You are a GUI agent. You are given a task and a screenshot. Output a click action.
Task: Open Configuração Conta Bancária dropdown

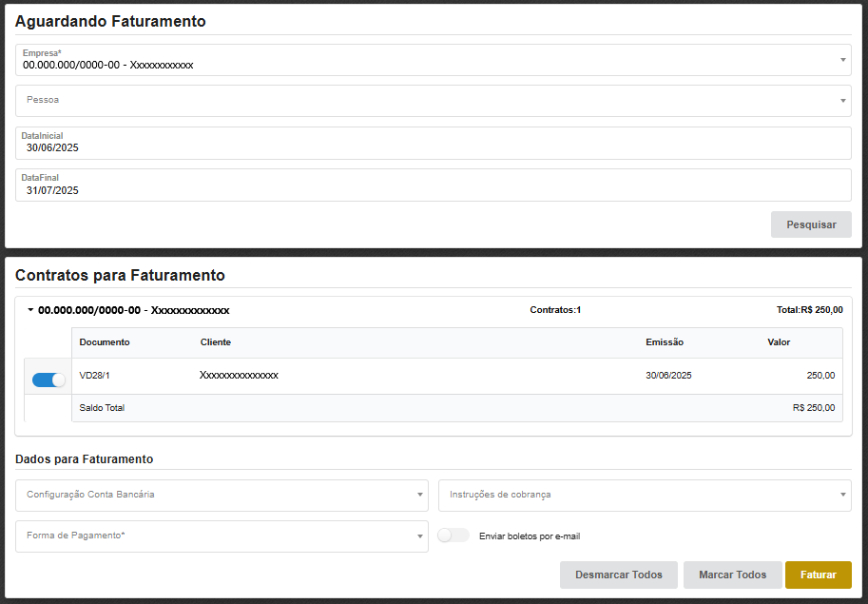[x=222, y=495]
